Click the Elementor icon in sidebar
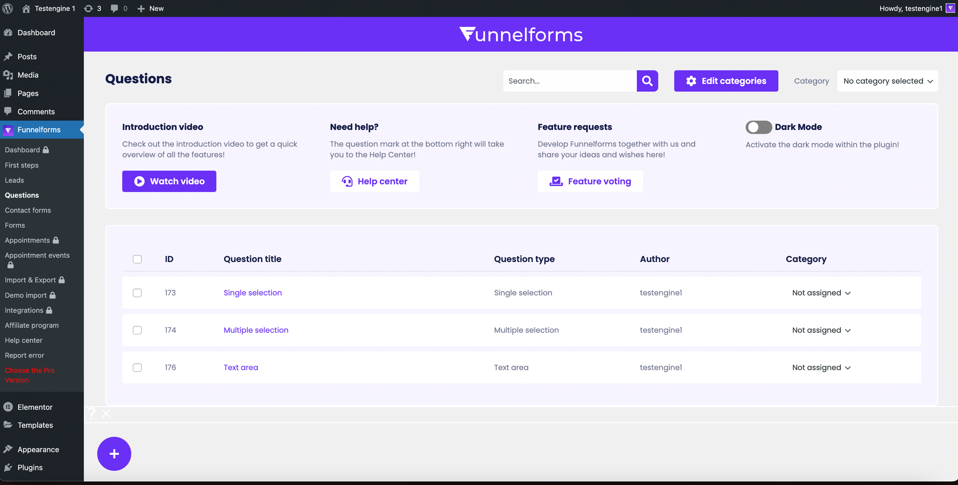Viewport: 958px width, 485px height. (x=8, y=407)
